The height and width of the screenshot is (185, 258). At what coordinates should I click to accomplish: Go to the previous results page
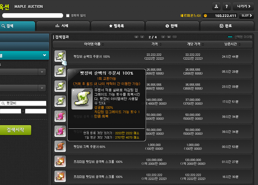point(142,37)
